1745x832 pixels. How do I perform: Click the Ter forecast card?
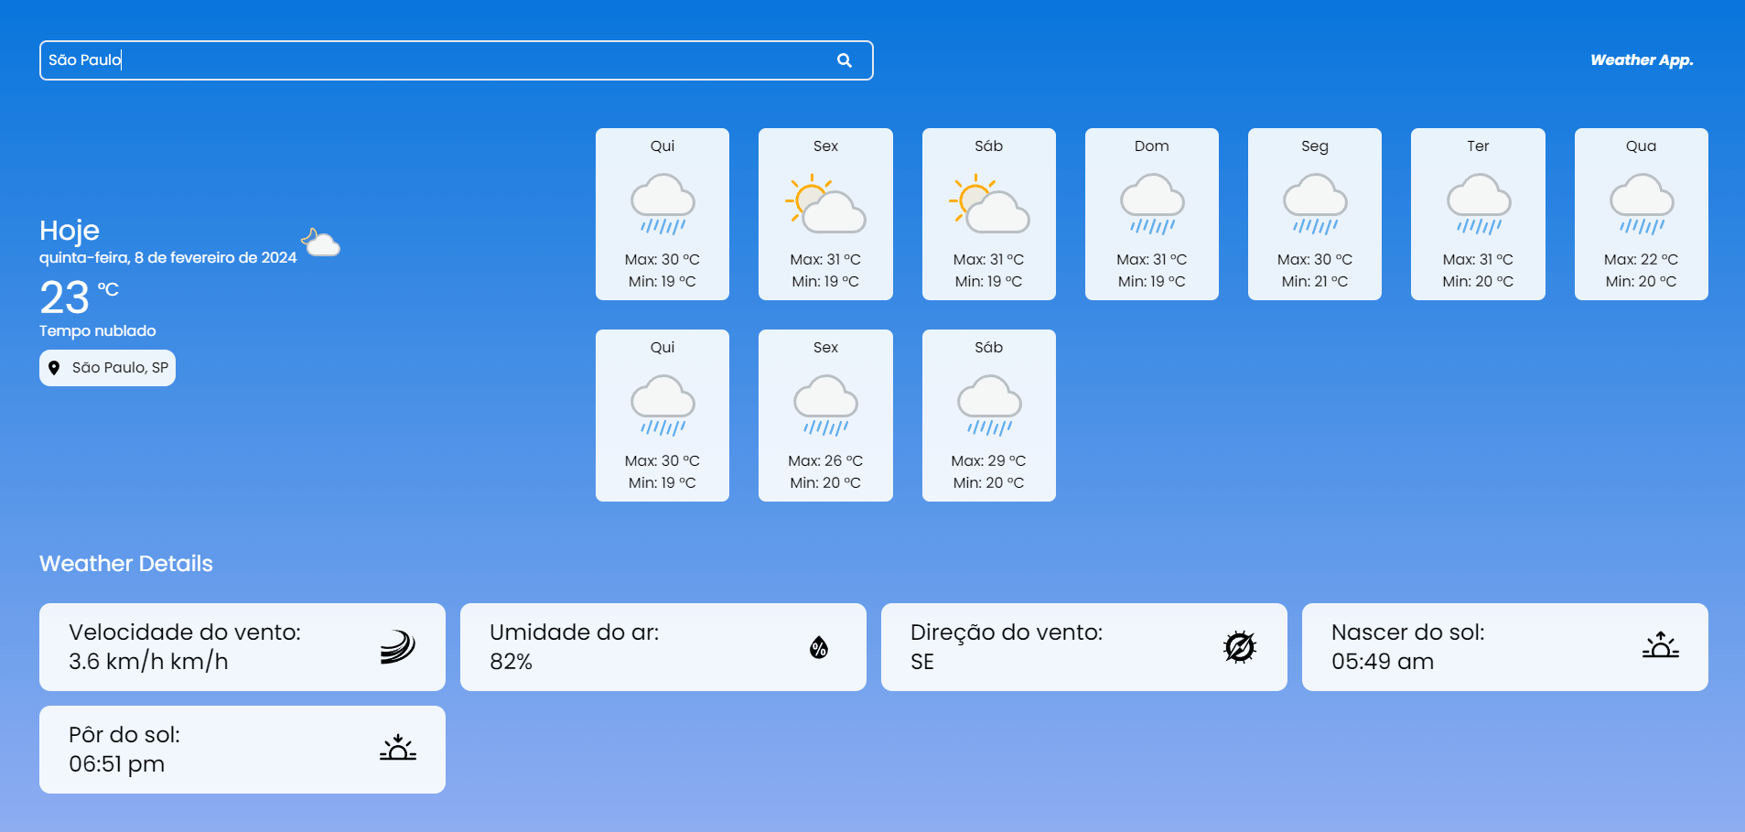coord(1478,214)
